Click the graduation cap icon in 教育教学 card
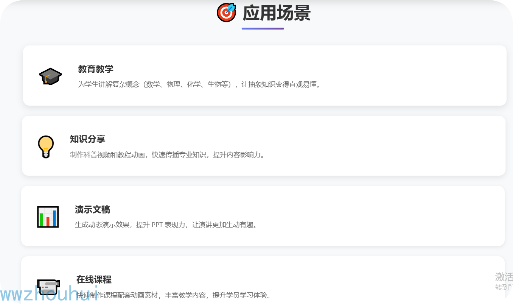Image resolution: width=513 pixels, height=304 pixels. click(x=50, y=76)
